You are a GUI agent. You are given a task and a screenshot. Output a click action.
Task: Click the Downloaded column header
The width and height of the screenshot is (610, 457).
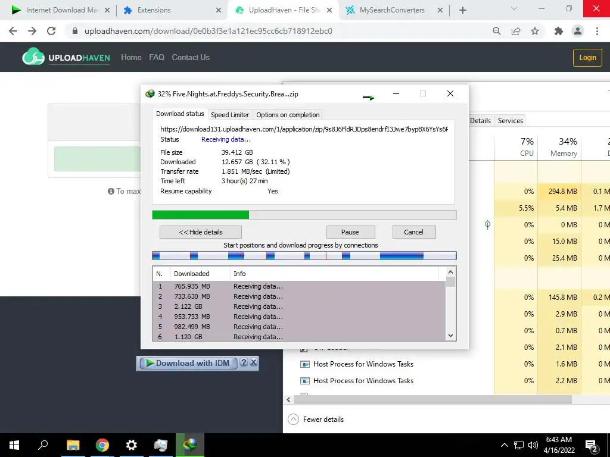[200, 274]
